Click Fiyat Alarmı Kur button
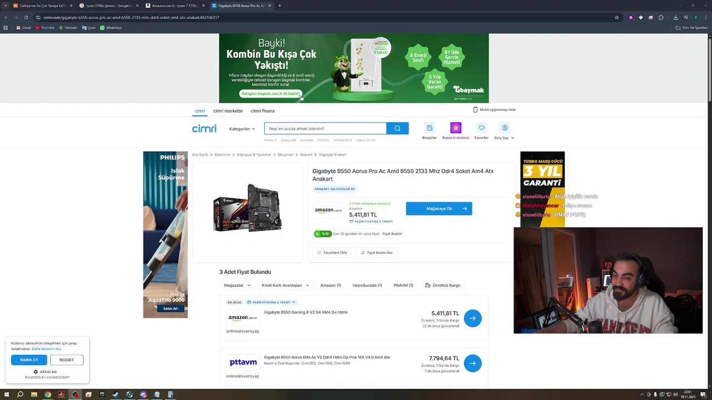 (377, 253)
